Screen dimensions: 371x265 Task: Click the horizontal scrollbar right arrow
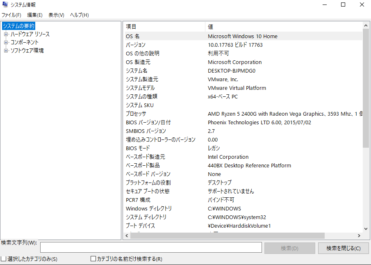click(x=359, y=235)
